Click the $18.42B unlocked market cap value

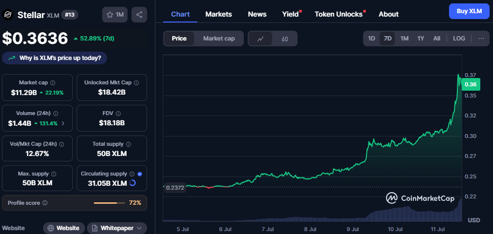111,92
